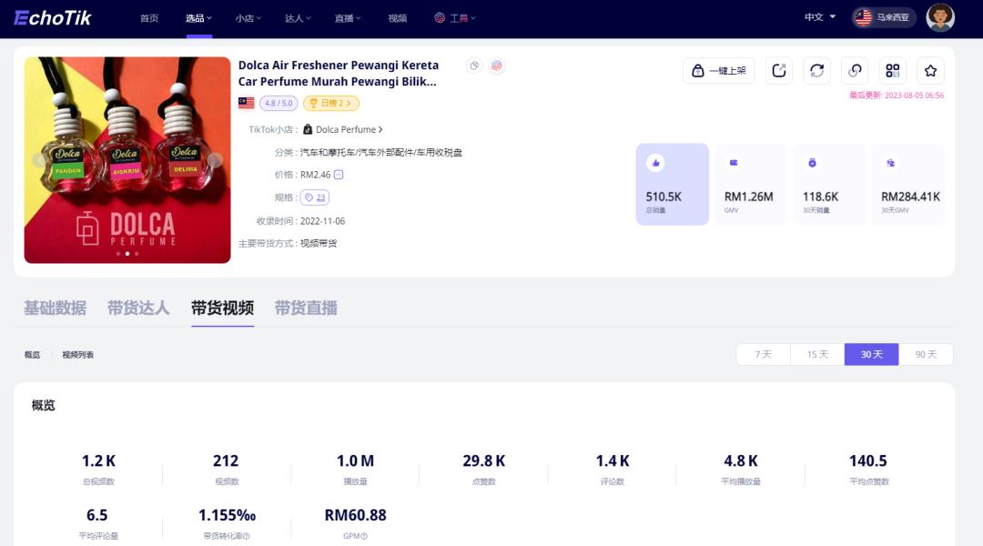Open the 规格 specifications tag showing 23

(x=315, y=197)
